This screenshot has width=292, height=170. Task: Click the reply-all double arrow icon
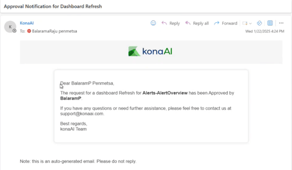coord(188,23)
